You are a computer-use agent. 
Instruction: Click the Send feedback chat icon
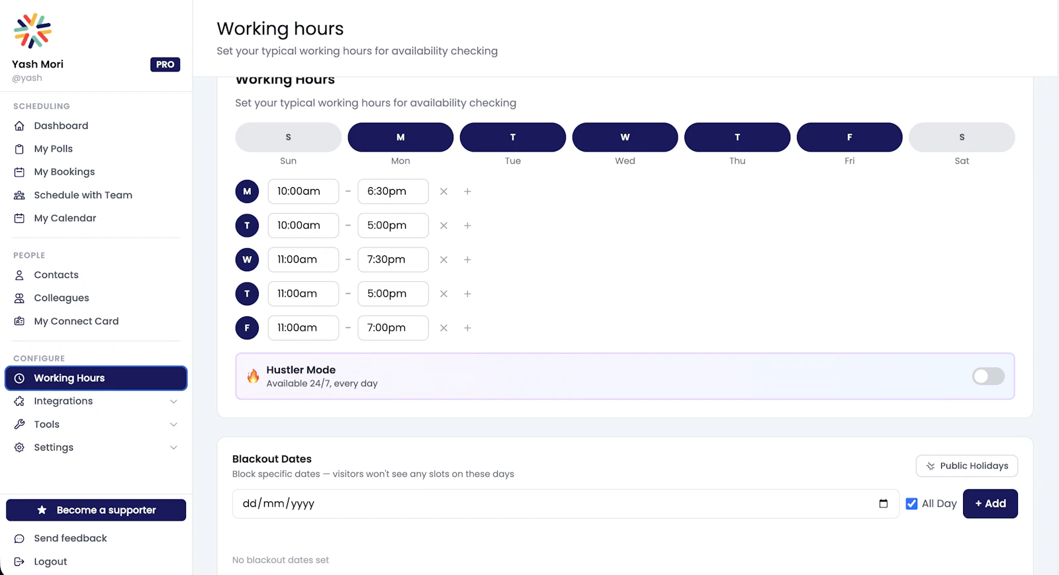[x=19, y=539]
